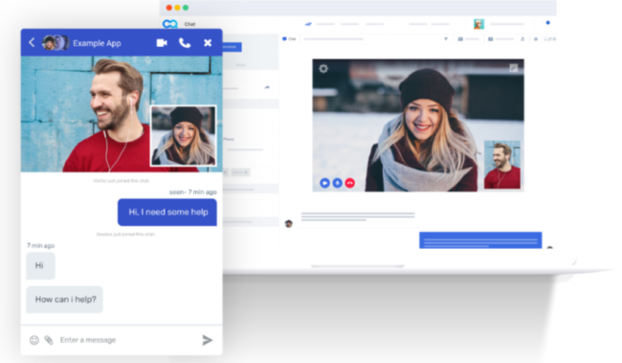Start a video call in Example App widget
The height and width of the screenshot is (363, 622).
point(162,42)
